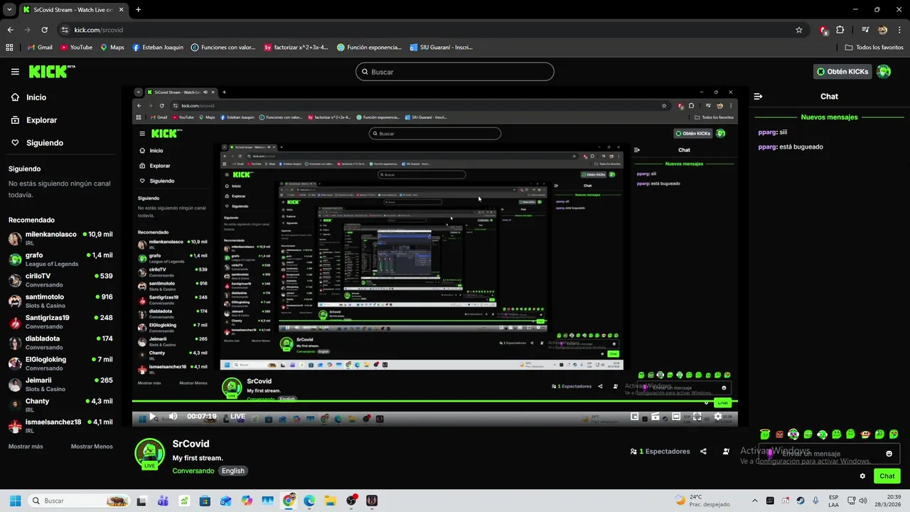Click Mostrar Menos under recommended
The height and width of the screenshot is (512, 910).
(92, 447)
